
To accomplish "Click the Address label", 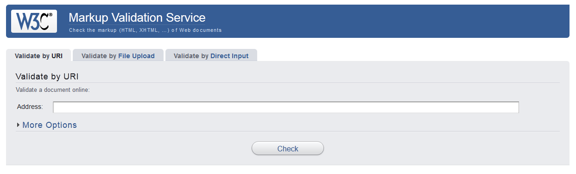I will coord(30,107).
